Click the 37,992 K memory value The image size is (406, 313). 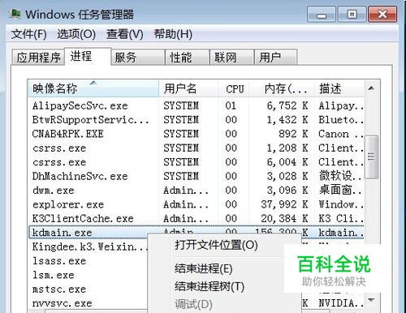(284, 204)
